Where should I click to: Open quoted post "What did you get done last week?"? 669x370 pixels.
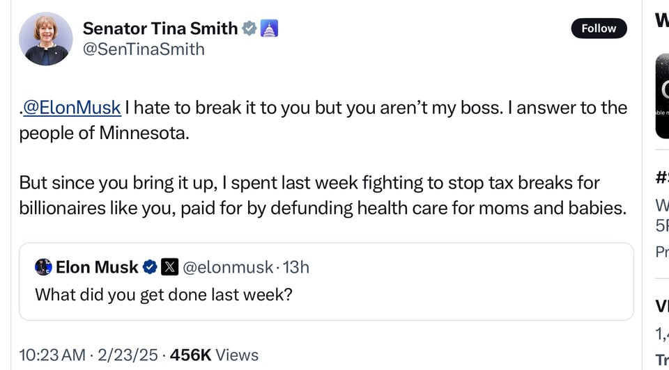(163, 294)
